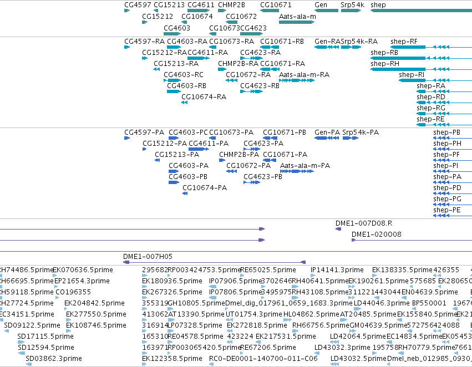Click the CG15212-RA transcript label

coord(164,53)
